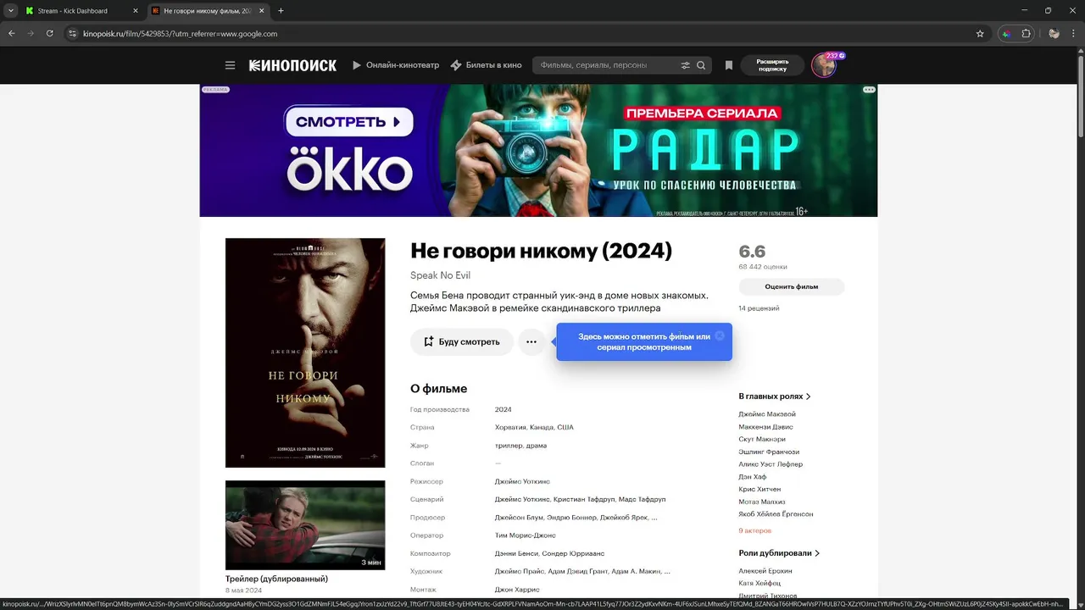Image resolution: width=1085 pixels, height=610 pixels.
Task: Open 14 рецензий link
Action: pos(759,308)
